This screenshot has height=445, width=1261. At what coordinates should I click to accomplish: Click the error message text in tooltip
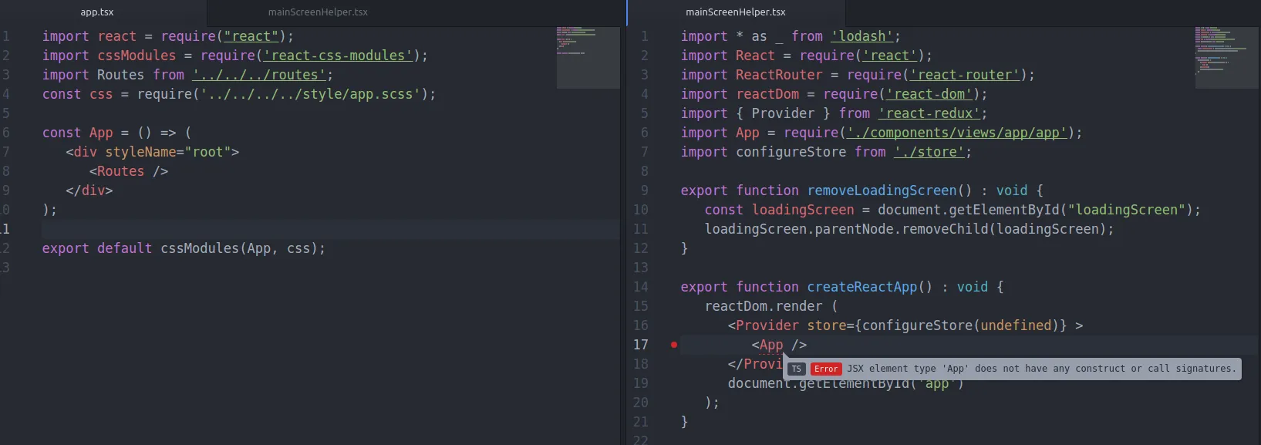point(1041,369)
